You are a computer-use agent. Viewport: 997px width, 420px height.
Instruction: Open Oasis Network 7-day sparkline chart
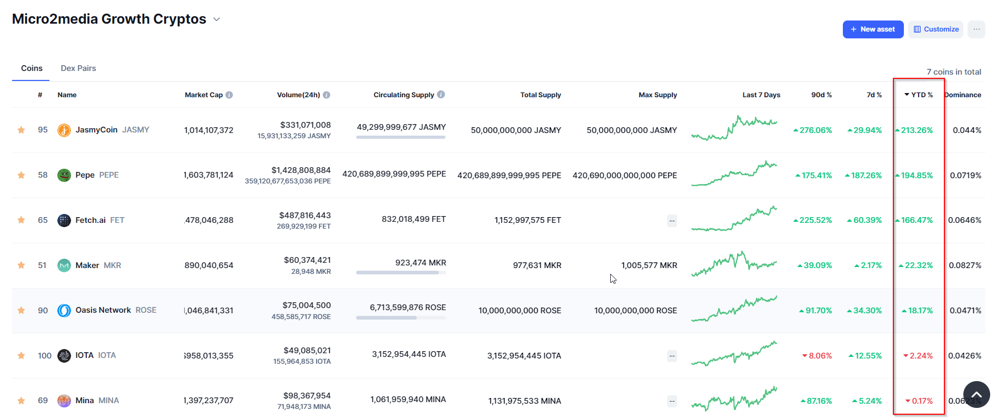[x=734, y=309]
